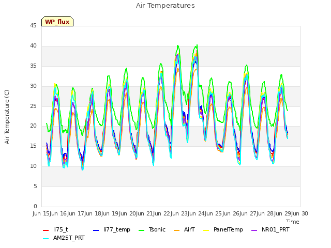
Task: Click the purple NR01_PRT legend color marker
Action: (254, 230)
